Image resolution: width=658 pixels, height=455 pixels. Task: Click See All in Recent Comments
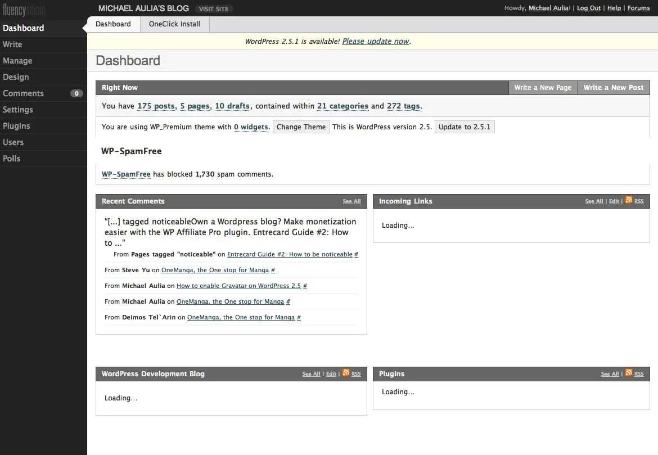tap(351, 201)
